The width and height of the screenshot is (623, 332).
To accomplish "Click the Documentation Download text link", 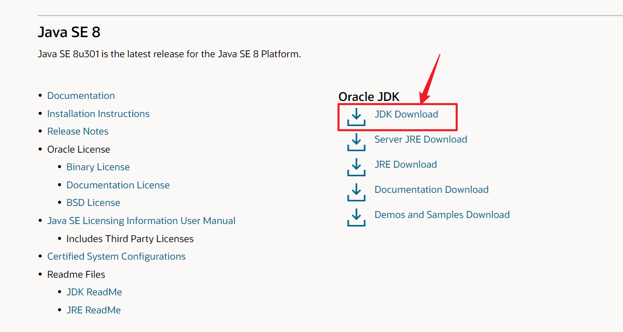I will click(x=431, y=189).
